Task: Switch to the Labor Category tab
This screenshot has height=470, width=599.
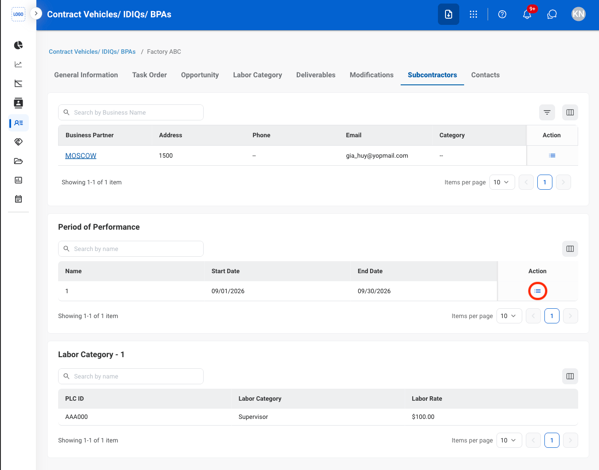Action: [258, 75]
